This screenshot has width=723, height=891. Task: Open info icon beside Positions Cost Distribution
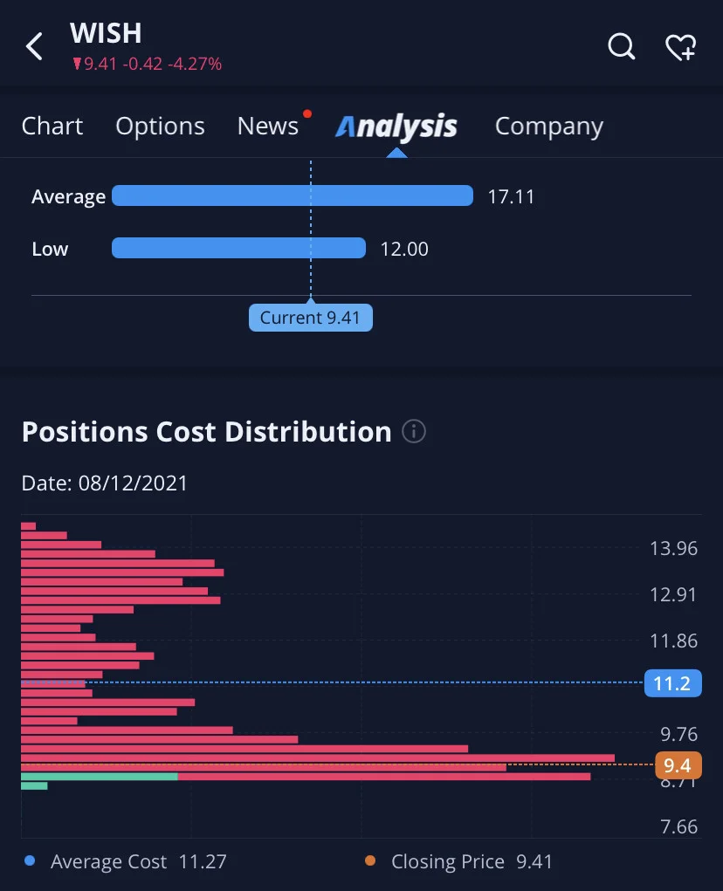point(414,431)
